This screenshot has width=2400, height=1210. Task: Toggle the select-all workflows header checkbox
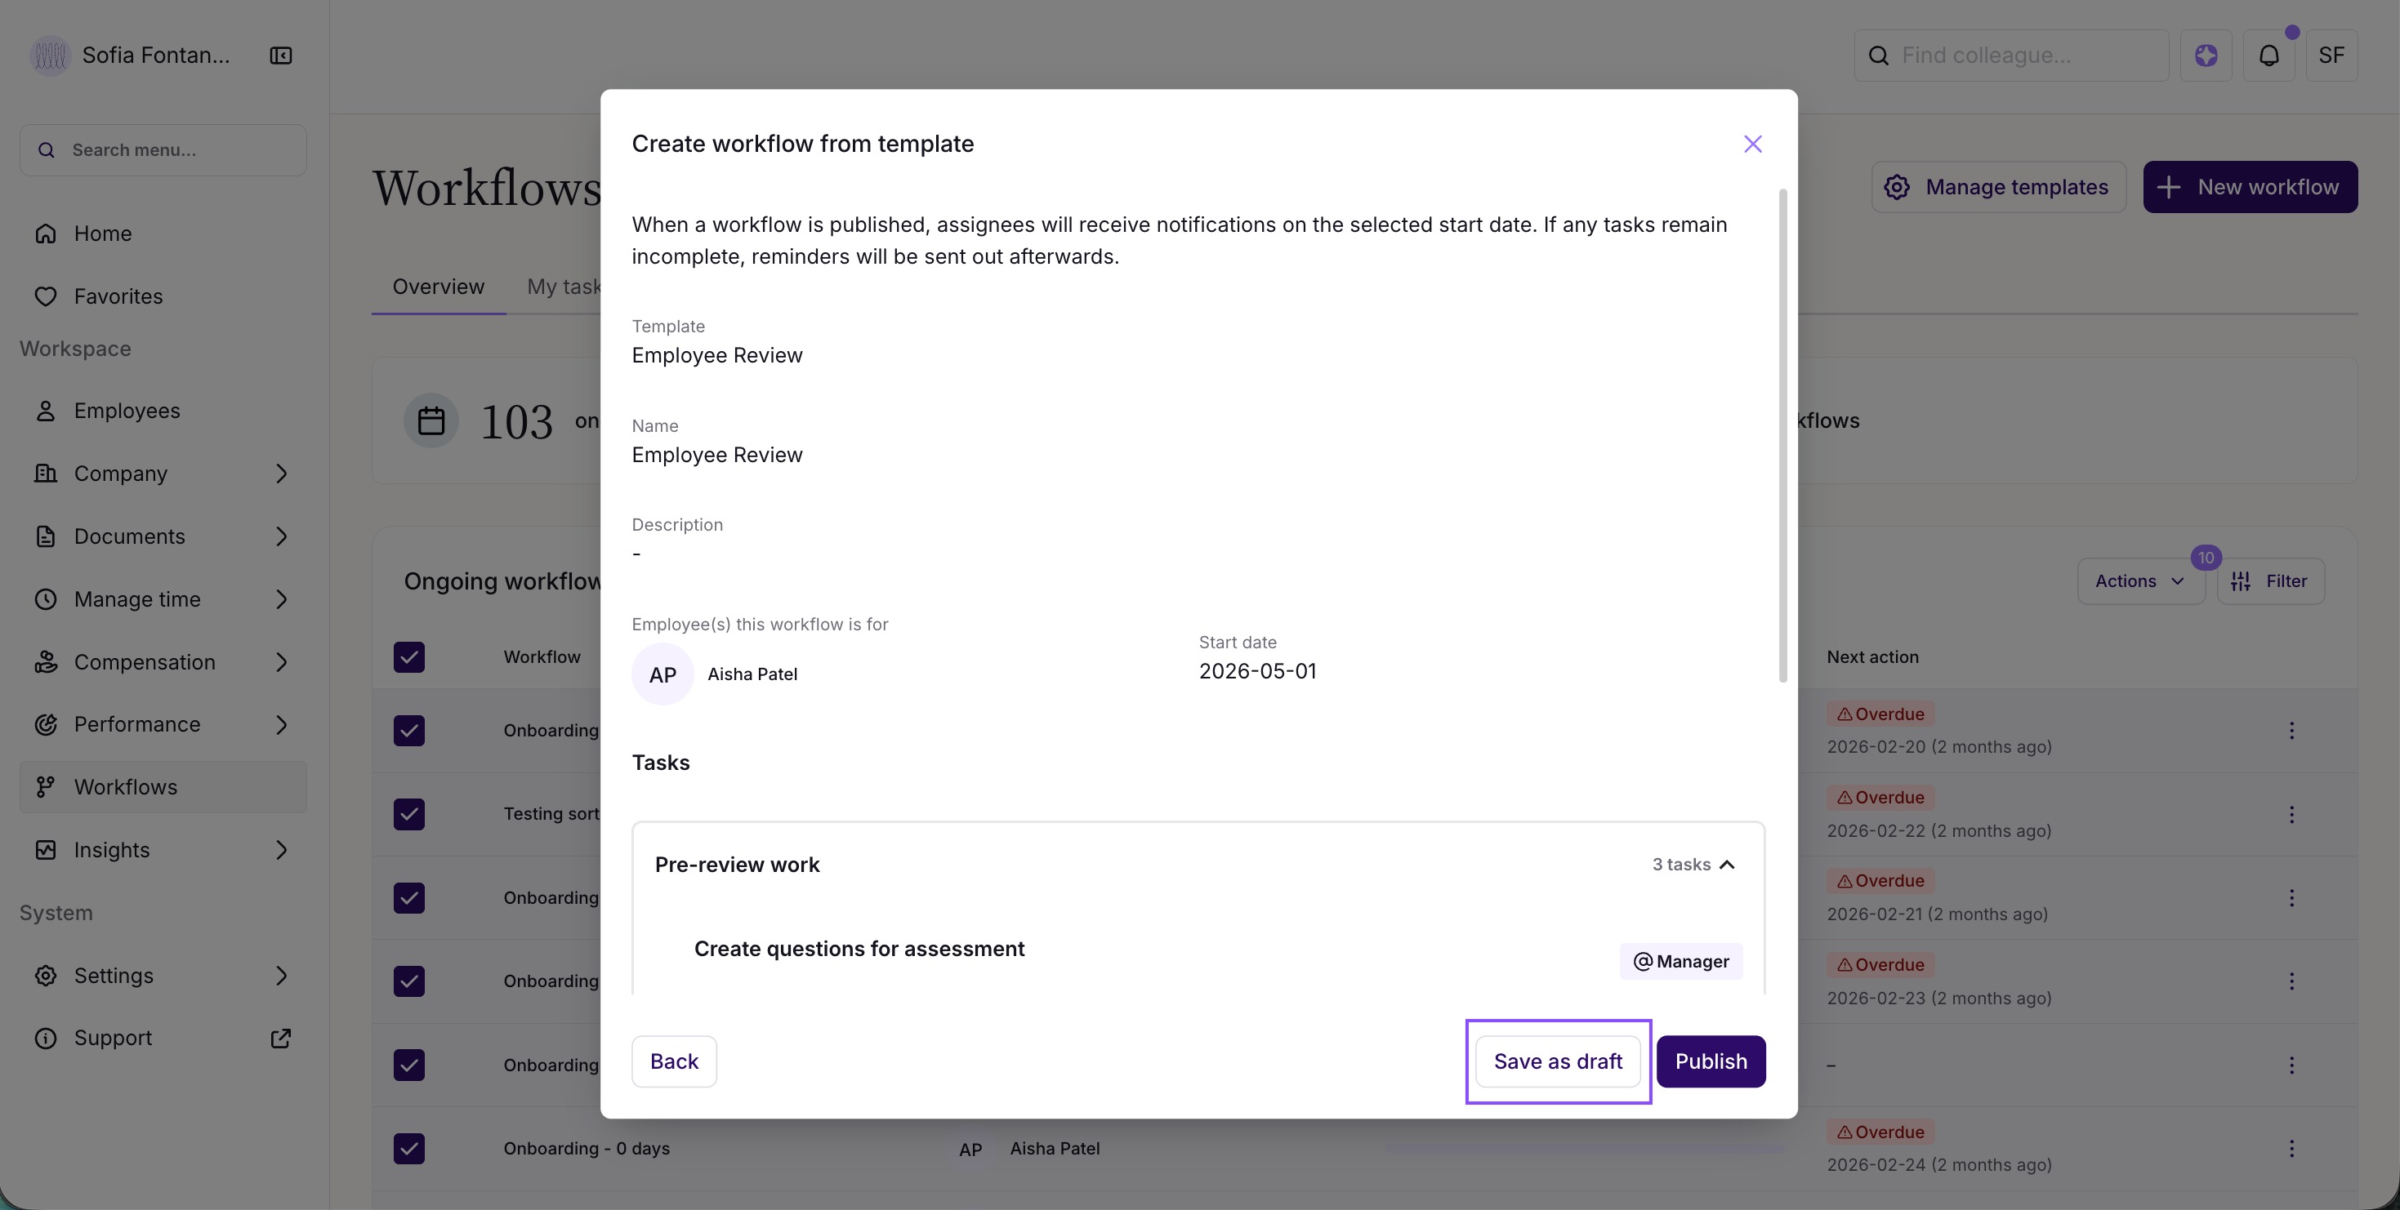[x=409, y=656]
